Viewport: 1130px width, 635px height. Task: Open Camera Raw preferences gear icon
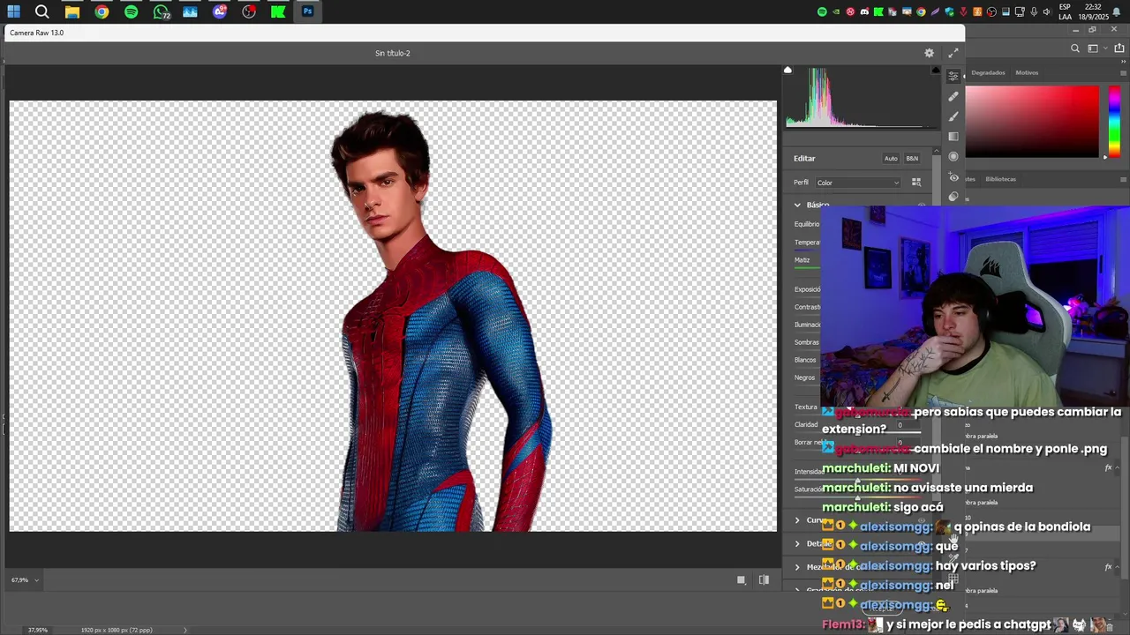pyautogui.click(x=929, y=53)
